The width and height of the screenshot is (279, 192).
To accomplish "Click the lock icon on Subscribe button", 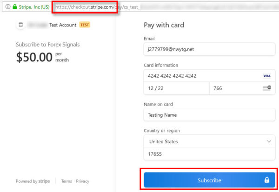I will tap(267, 180).
